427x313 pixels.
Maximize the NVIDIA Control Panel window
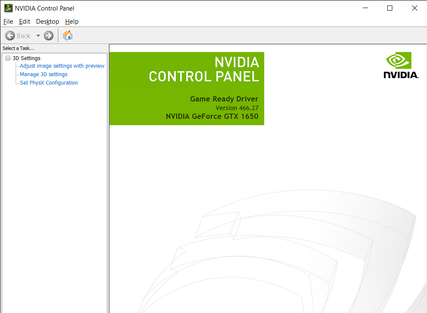(390, 8)
